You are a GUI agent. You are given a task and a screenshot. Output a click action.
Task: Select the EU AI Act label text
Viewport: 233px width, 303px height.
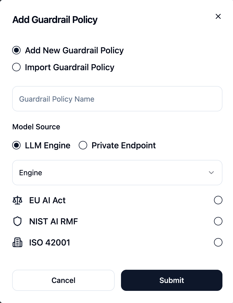[x=47, y=200]
